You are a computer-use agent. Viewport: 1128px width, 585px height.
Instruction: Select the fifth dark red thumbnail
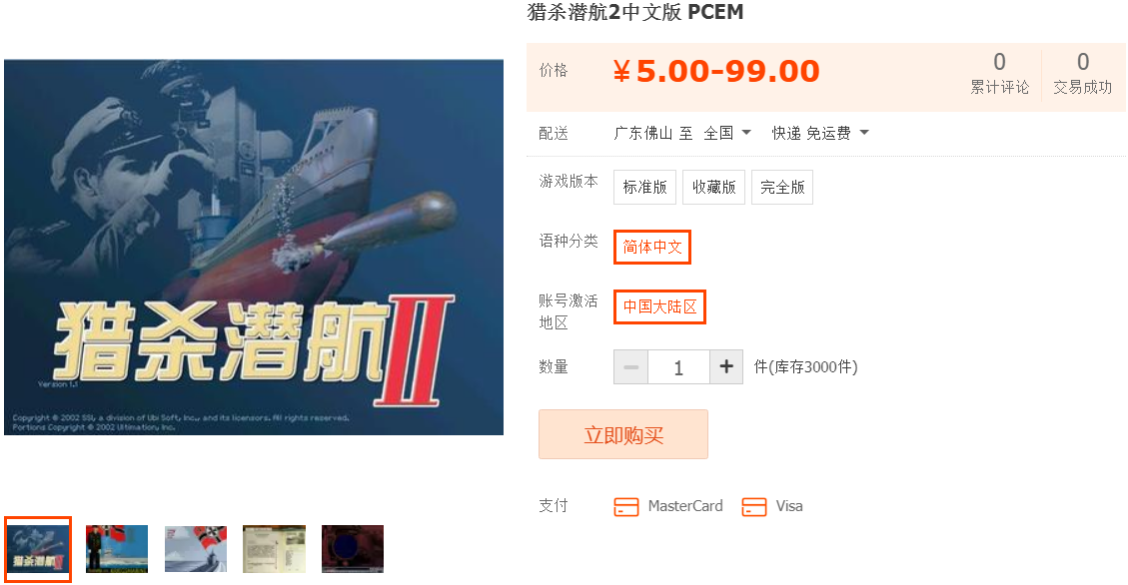[353, 549]
